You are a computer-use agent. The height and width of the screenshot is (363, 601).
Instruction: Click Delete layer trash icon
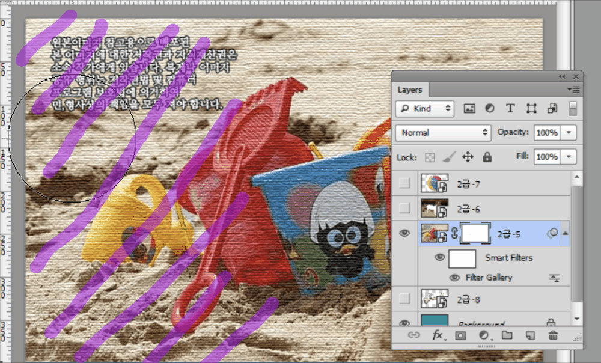click(553, 335)
